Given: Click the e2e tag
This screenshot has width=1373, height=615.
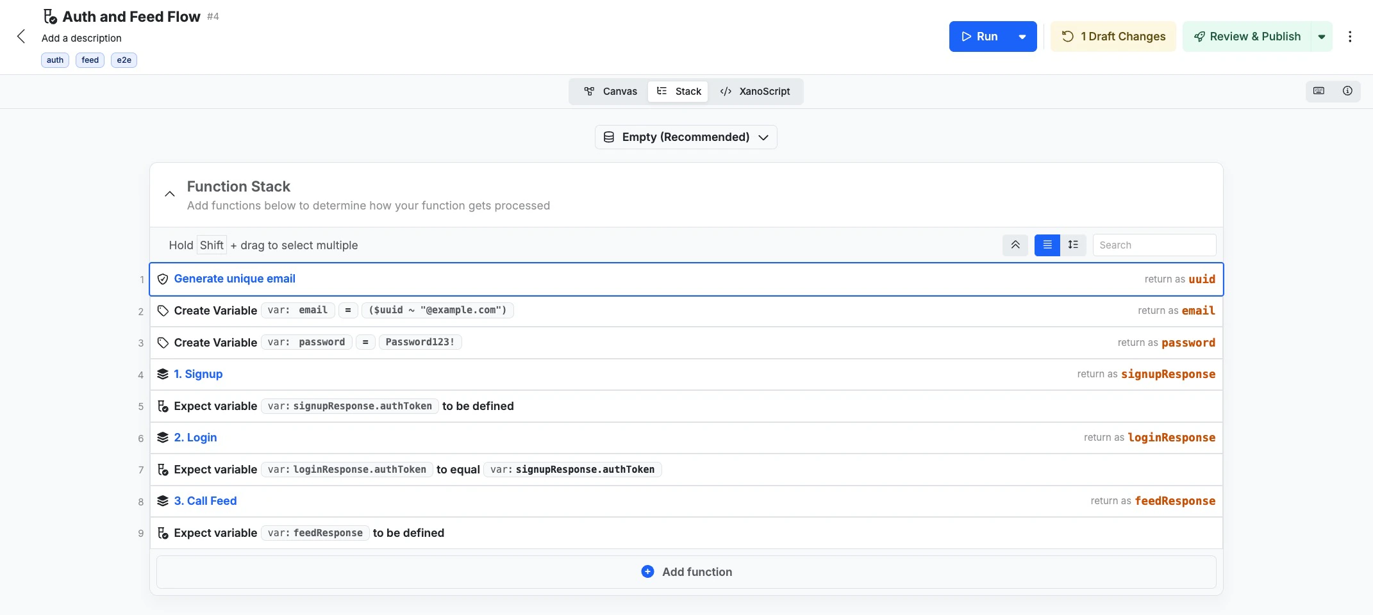Looking at the screenshot, I should pos(124,60).
